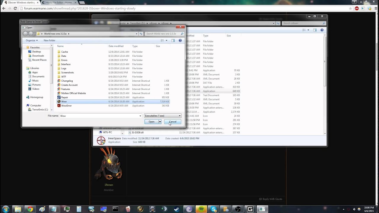Click the Cancel button
The width and height of the screenshot is (379, 213).
click(x=173, y=122)
